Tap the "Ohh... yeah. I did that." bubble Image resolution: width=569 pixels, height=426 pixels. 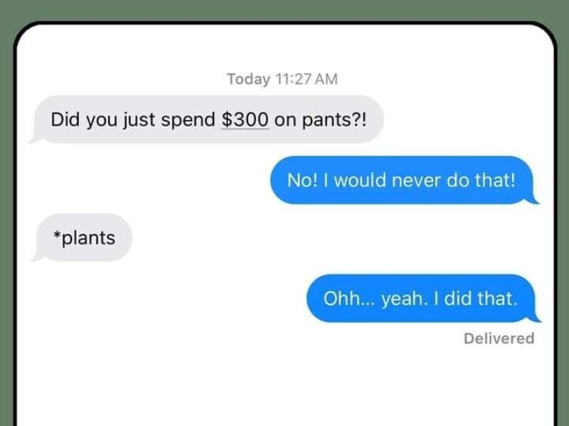click(423, 298)
